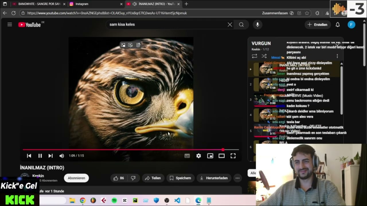Open split-screen apps icon in address bar
The image size is (367, 206).
point(299,13)
